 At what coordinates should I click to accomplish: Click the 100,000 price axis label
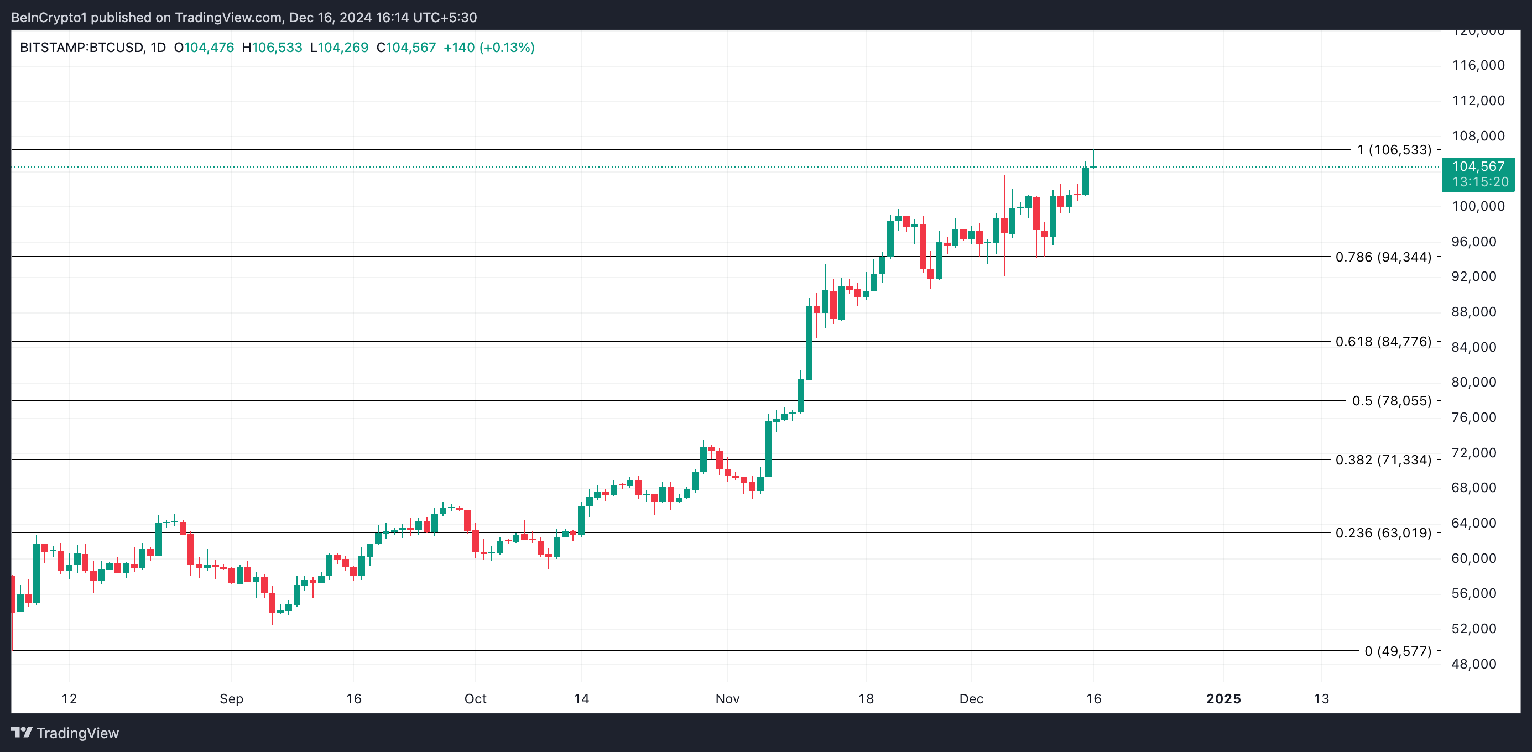click(1478, 206)
